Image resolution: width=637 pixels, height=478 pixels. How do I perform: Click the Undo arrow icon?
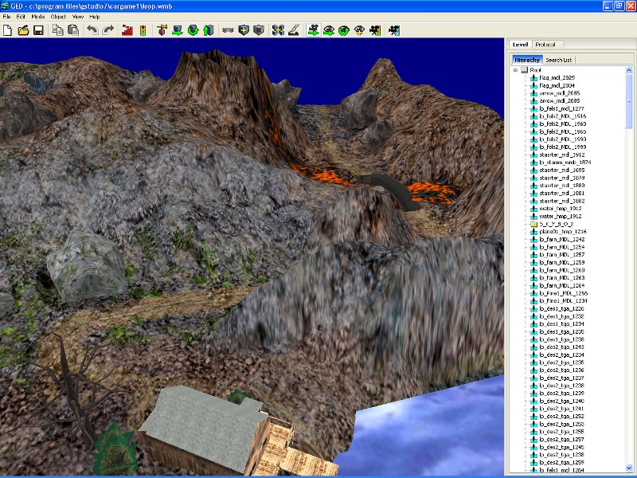[92, 30]
